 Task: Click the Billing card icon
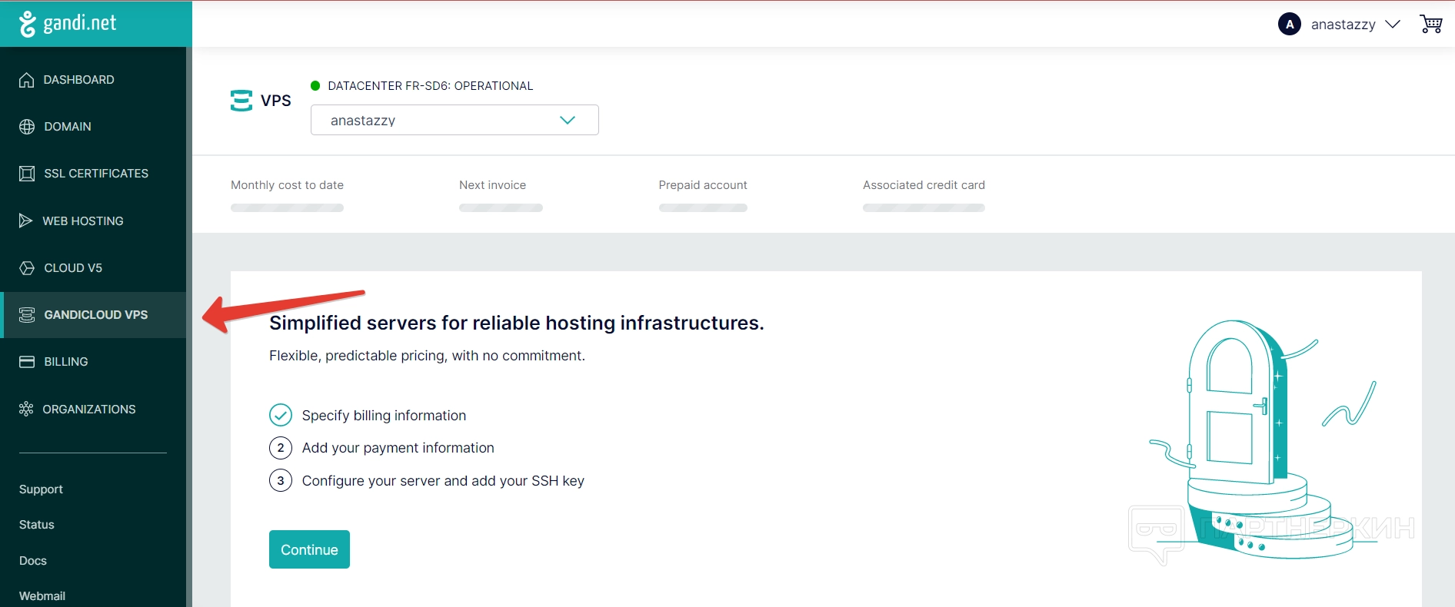[x=27, y=362]
